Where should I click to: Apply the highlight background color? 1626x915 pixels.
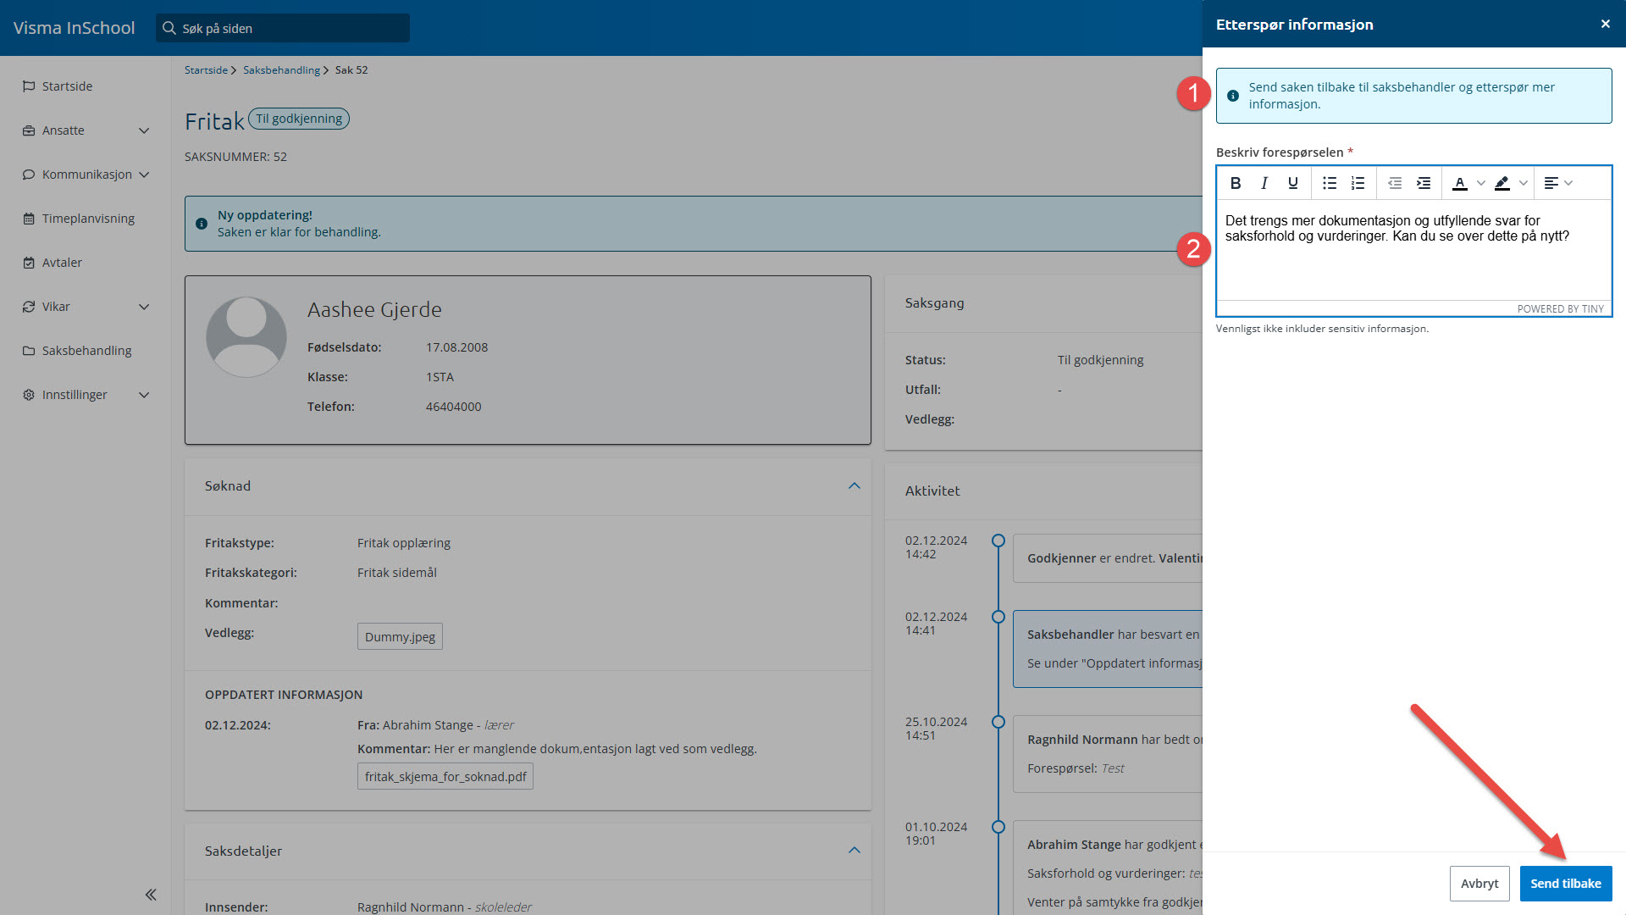1502,183
